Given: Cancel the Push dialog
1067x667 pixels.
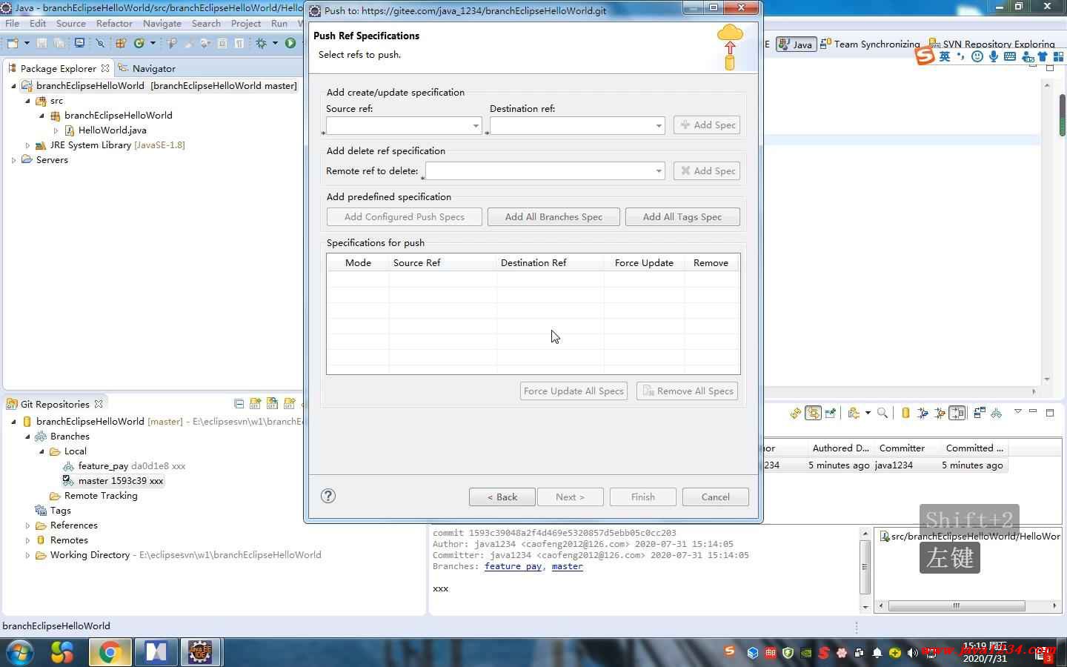Looking at the screenshot, I should pos(716,497).
